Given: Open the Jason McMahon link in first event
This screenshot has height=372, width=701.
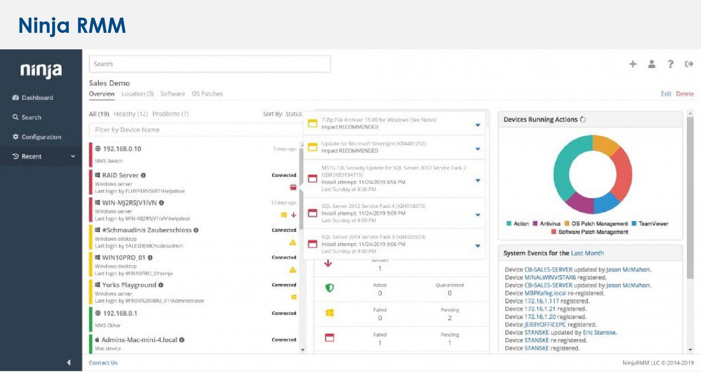Looking at the screenshot, I should pos(628,270).
